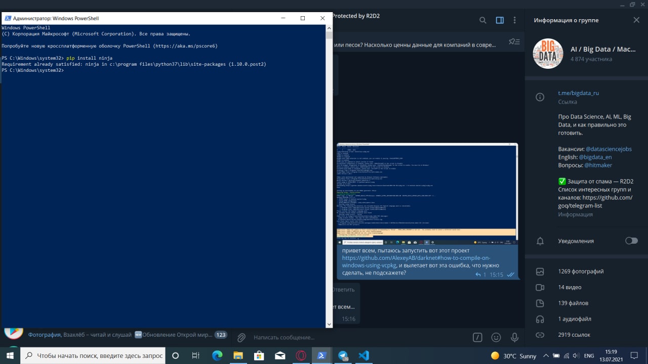This screenshot has width=648, height=364.
Task: Click the pinned message text banner
Action: [415, 45]
